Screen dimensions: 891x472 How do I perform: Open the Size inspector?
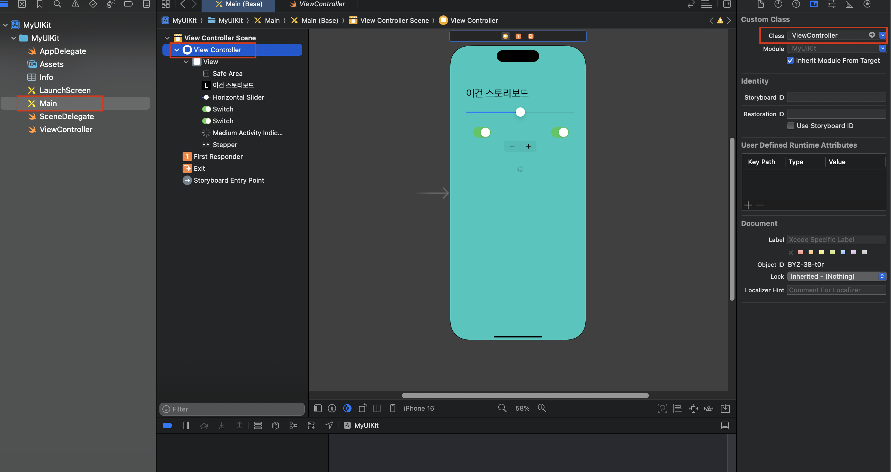849,4
